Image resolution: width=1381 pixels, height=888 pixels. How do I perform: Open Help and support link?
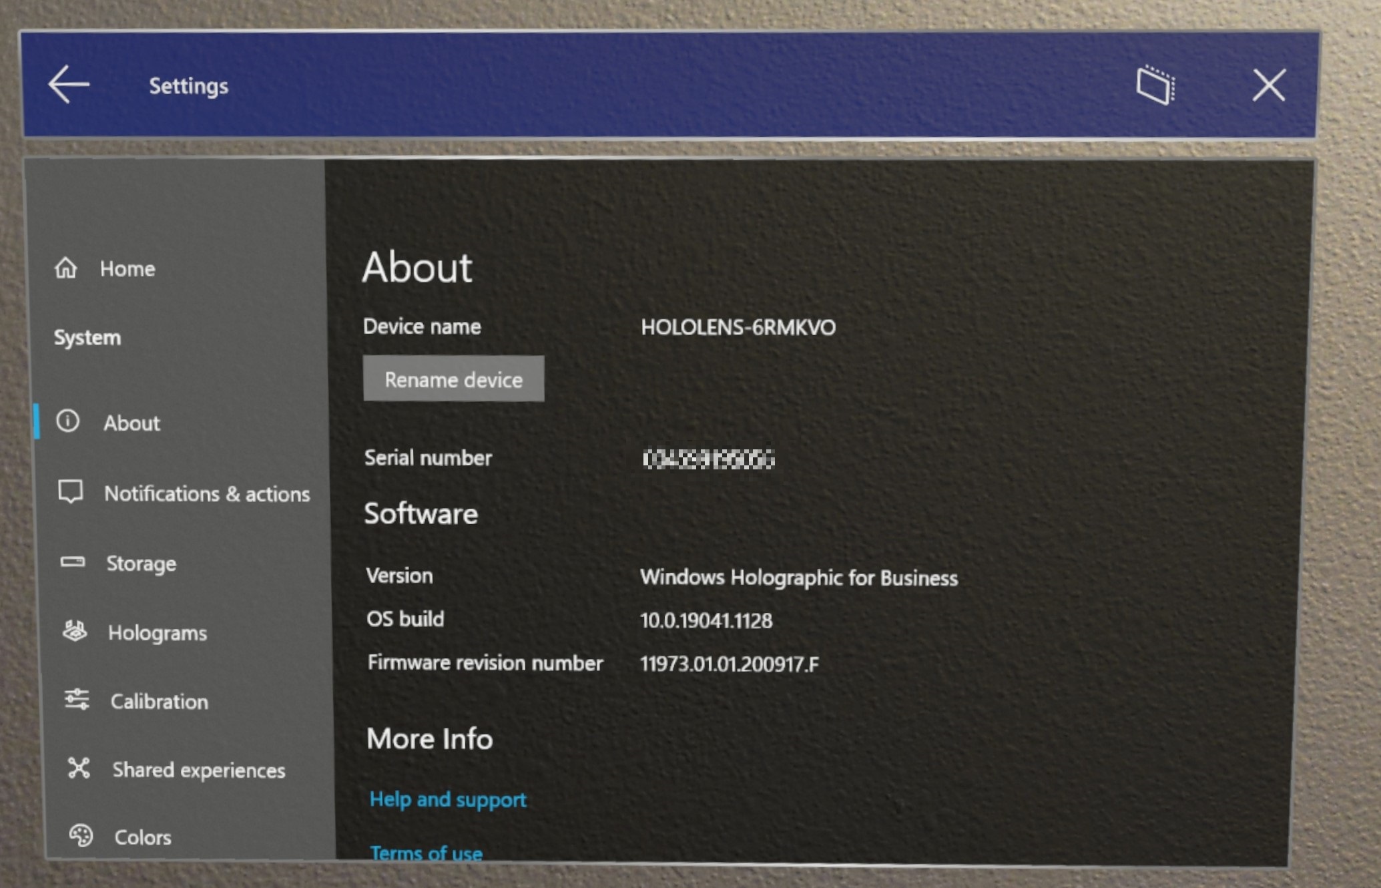coord(447,799)
